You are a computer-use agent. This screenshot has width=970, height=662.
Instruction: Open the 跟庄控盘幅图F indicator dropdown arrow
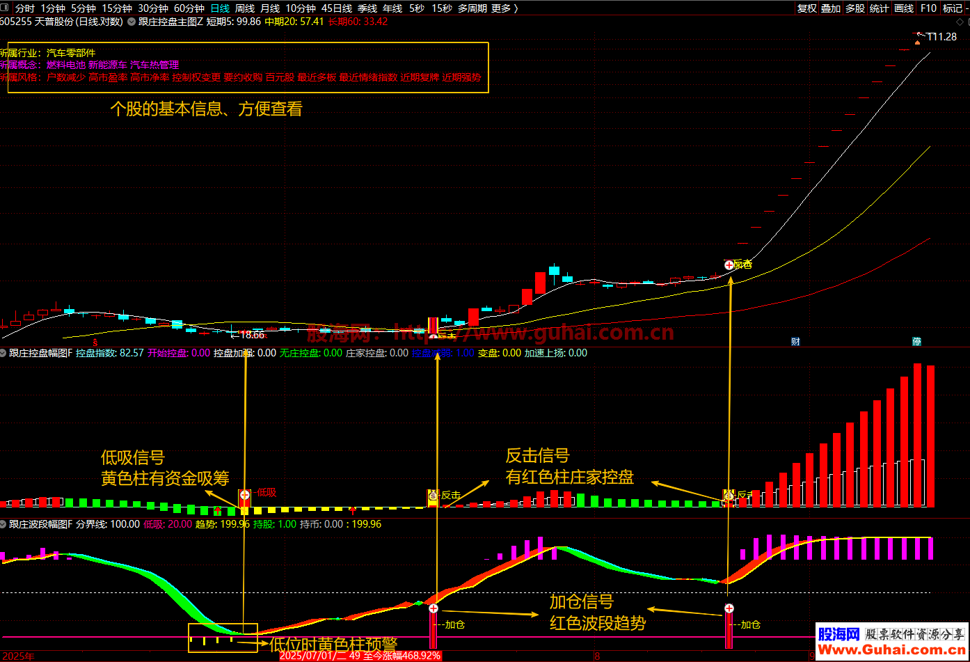(x=4, y=353)
